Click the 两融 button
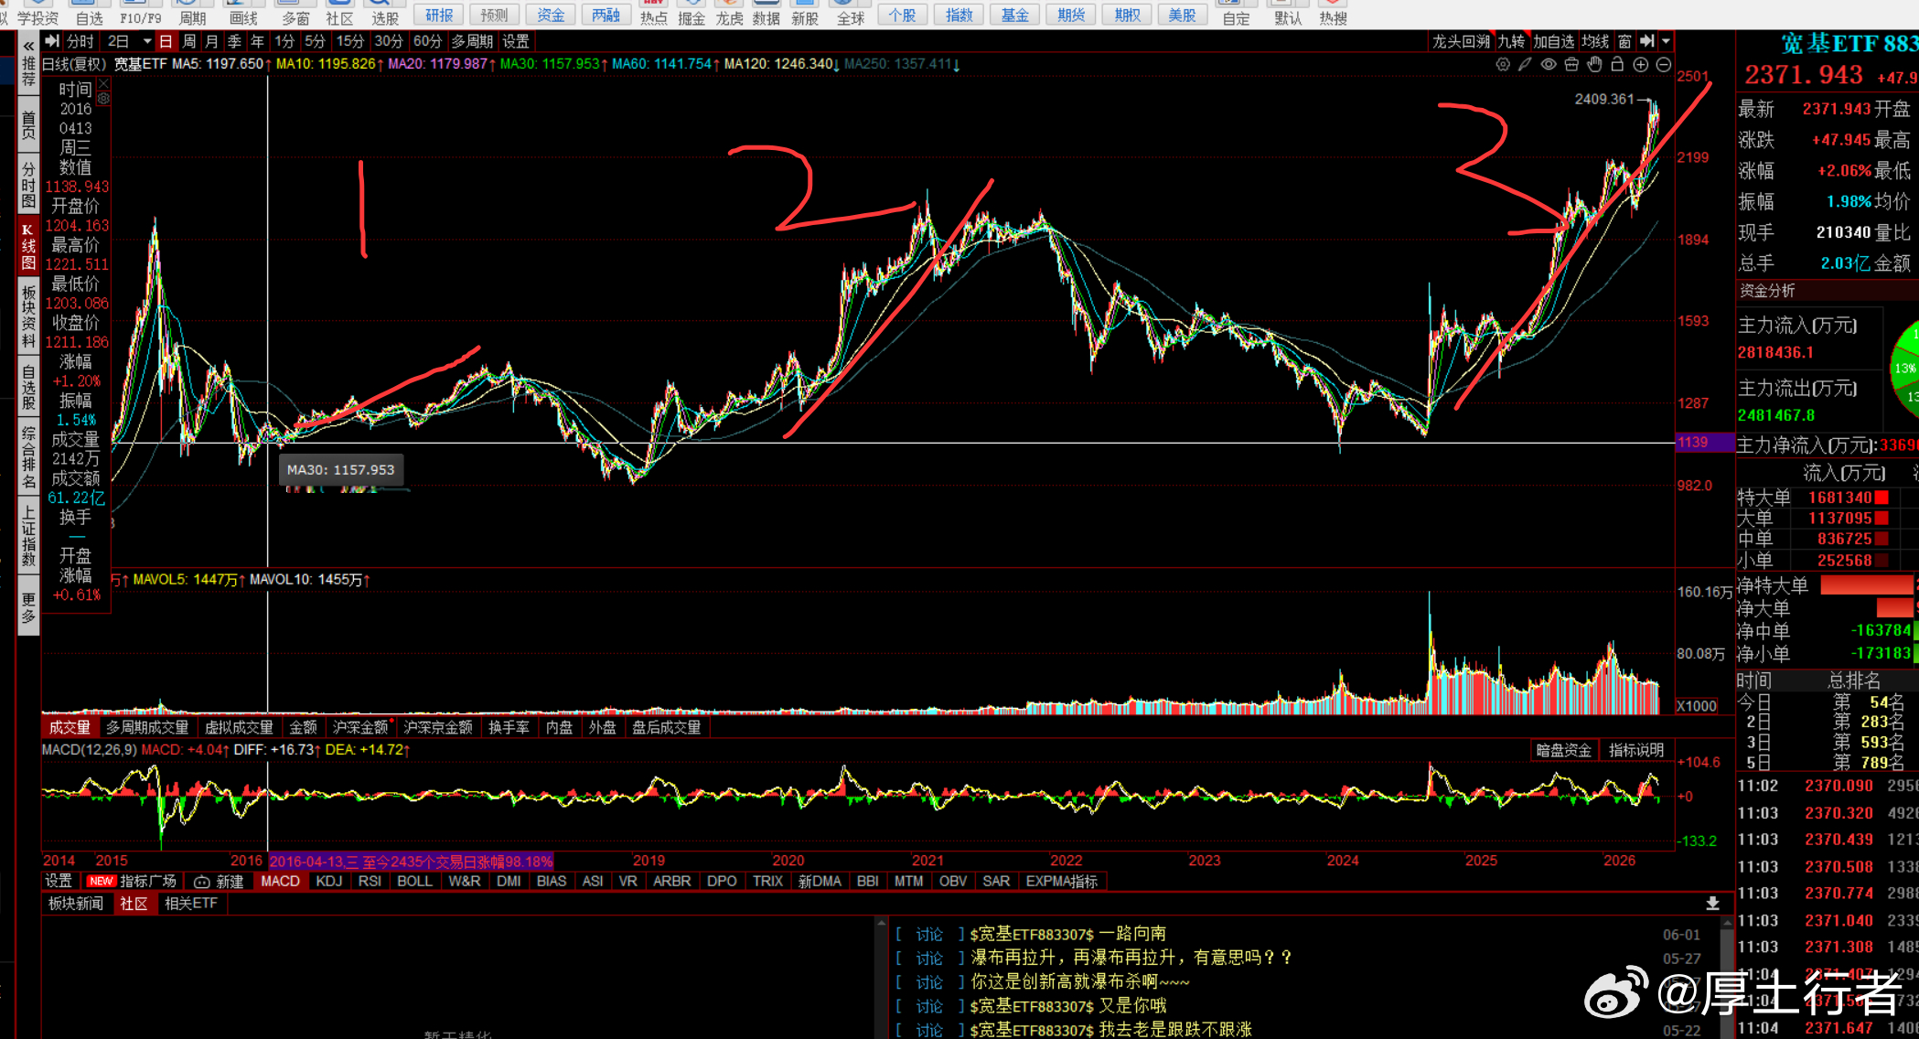The height and width of the screenshot is (1039, 1919). (x=606, y=15)
